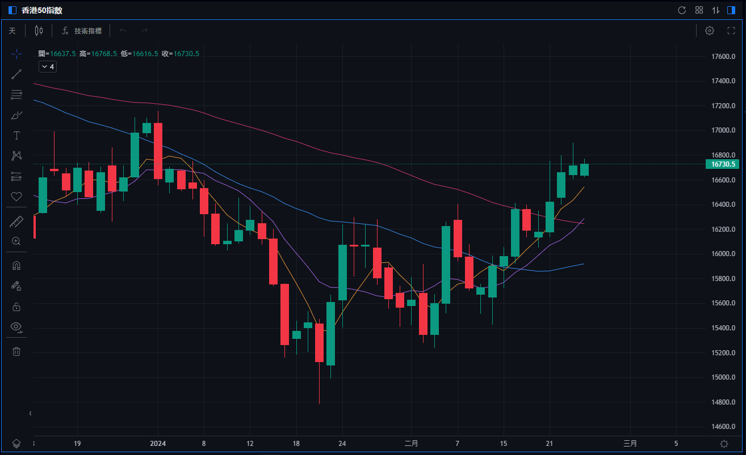Viewport: 746px width, 455px height.
Task: Open chart settings gear in toolbar
Action: click(x=710, y=31)
